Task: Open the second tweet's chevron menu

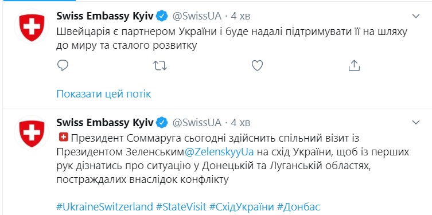Action: click(415, 122)
